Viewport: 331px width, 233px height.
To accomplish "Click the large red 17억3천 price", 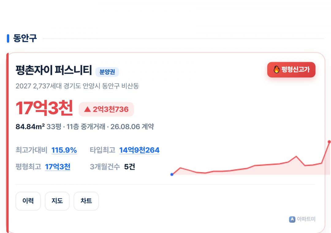I will click(44, 108).
